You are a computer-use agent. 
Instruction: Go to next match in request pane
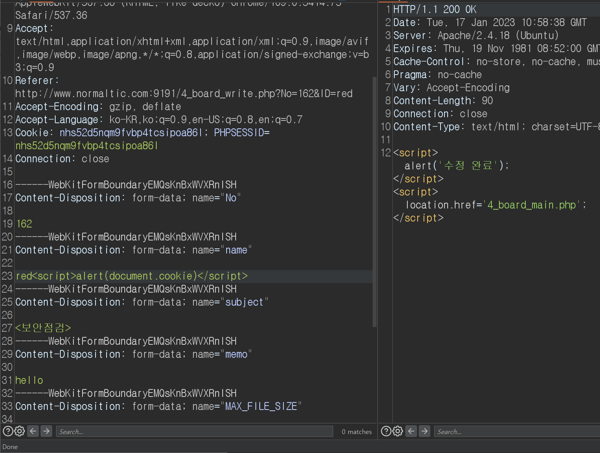pos(47,431)
